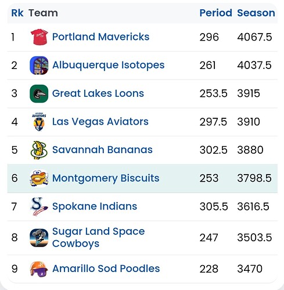Open the Portland Mavericks team link
Viewport: 284px width, 290px height.
(x=100, y=37)
